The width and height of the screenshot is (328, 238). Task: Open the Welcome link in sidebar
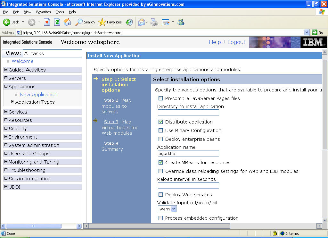pyautogui.click(x=23, y=61)
